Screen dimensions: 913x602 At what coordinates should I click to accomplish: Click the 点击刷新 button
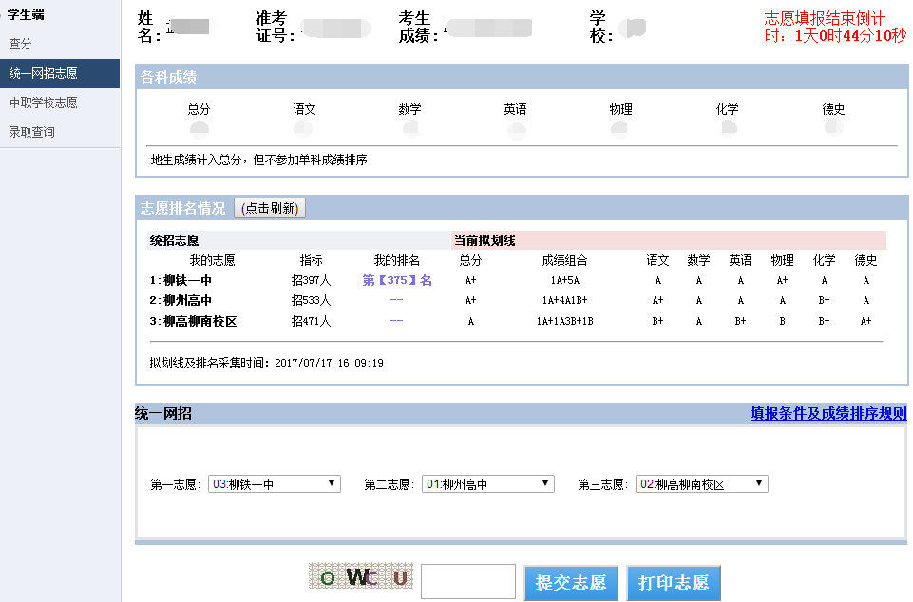point(270,209)
